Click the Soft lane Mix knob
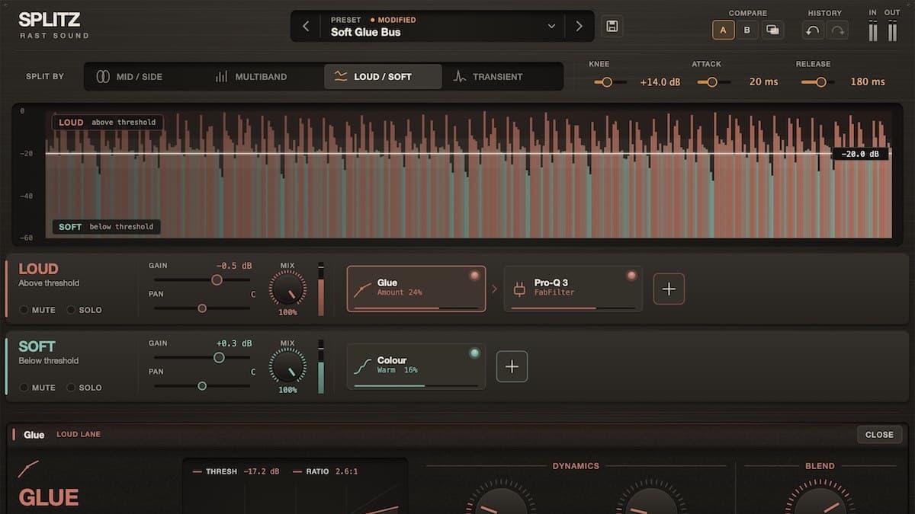 point(287,367)
